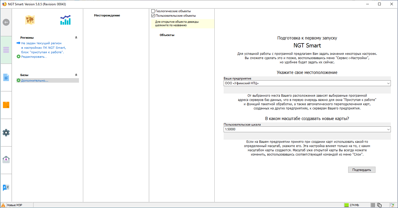The height and width of the screenshot is (208, 398).
Task: Click the Редактировать... link
Action: point(34,57)
